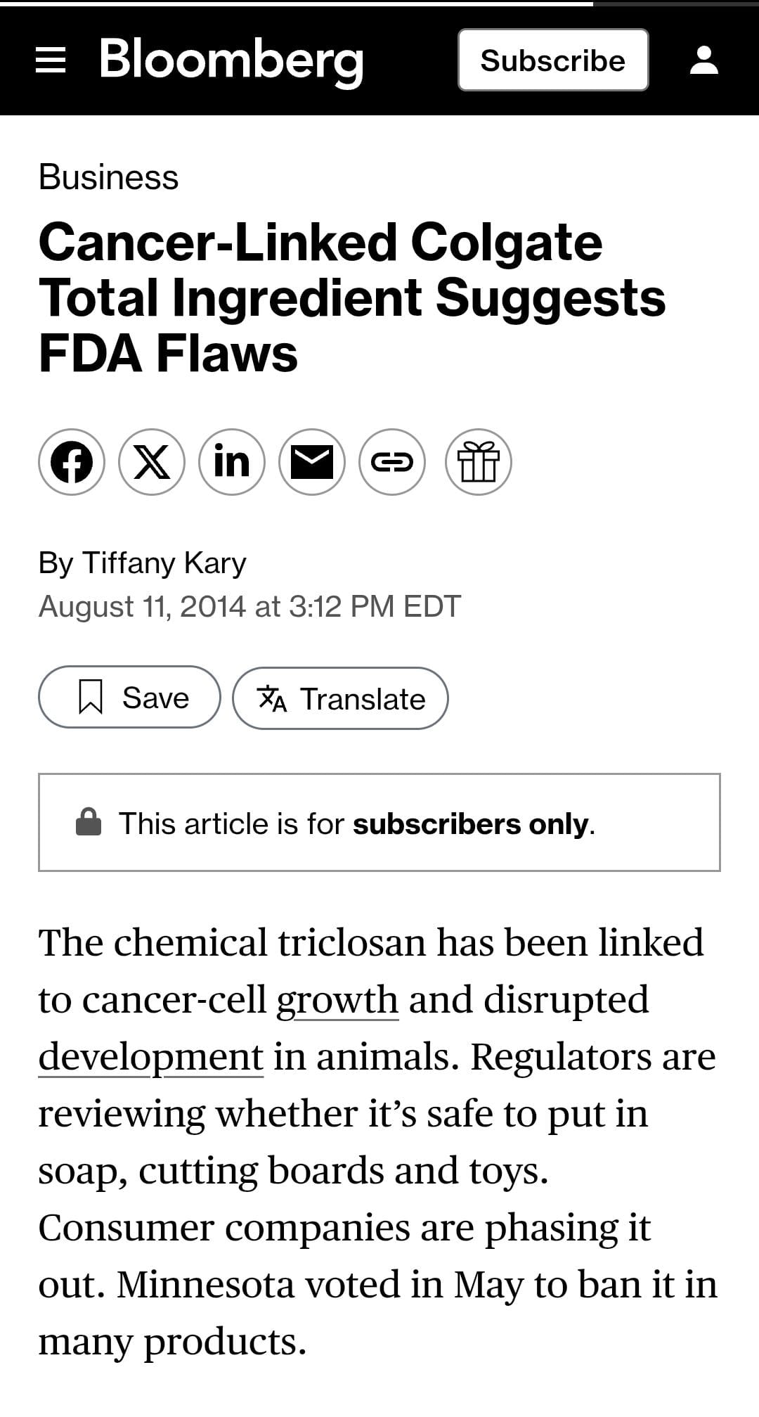Click author name Tiffany Kary
759x1417 pixels.
pos(164,563)
